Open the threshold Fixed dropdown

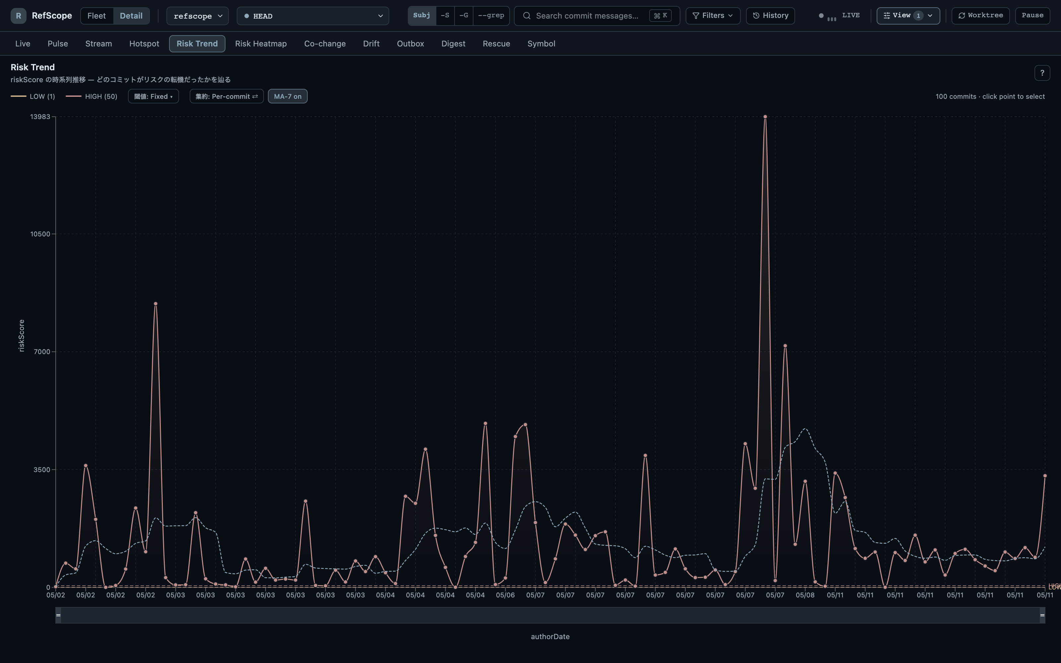pyautogui.click(x=154, y=96)
